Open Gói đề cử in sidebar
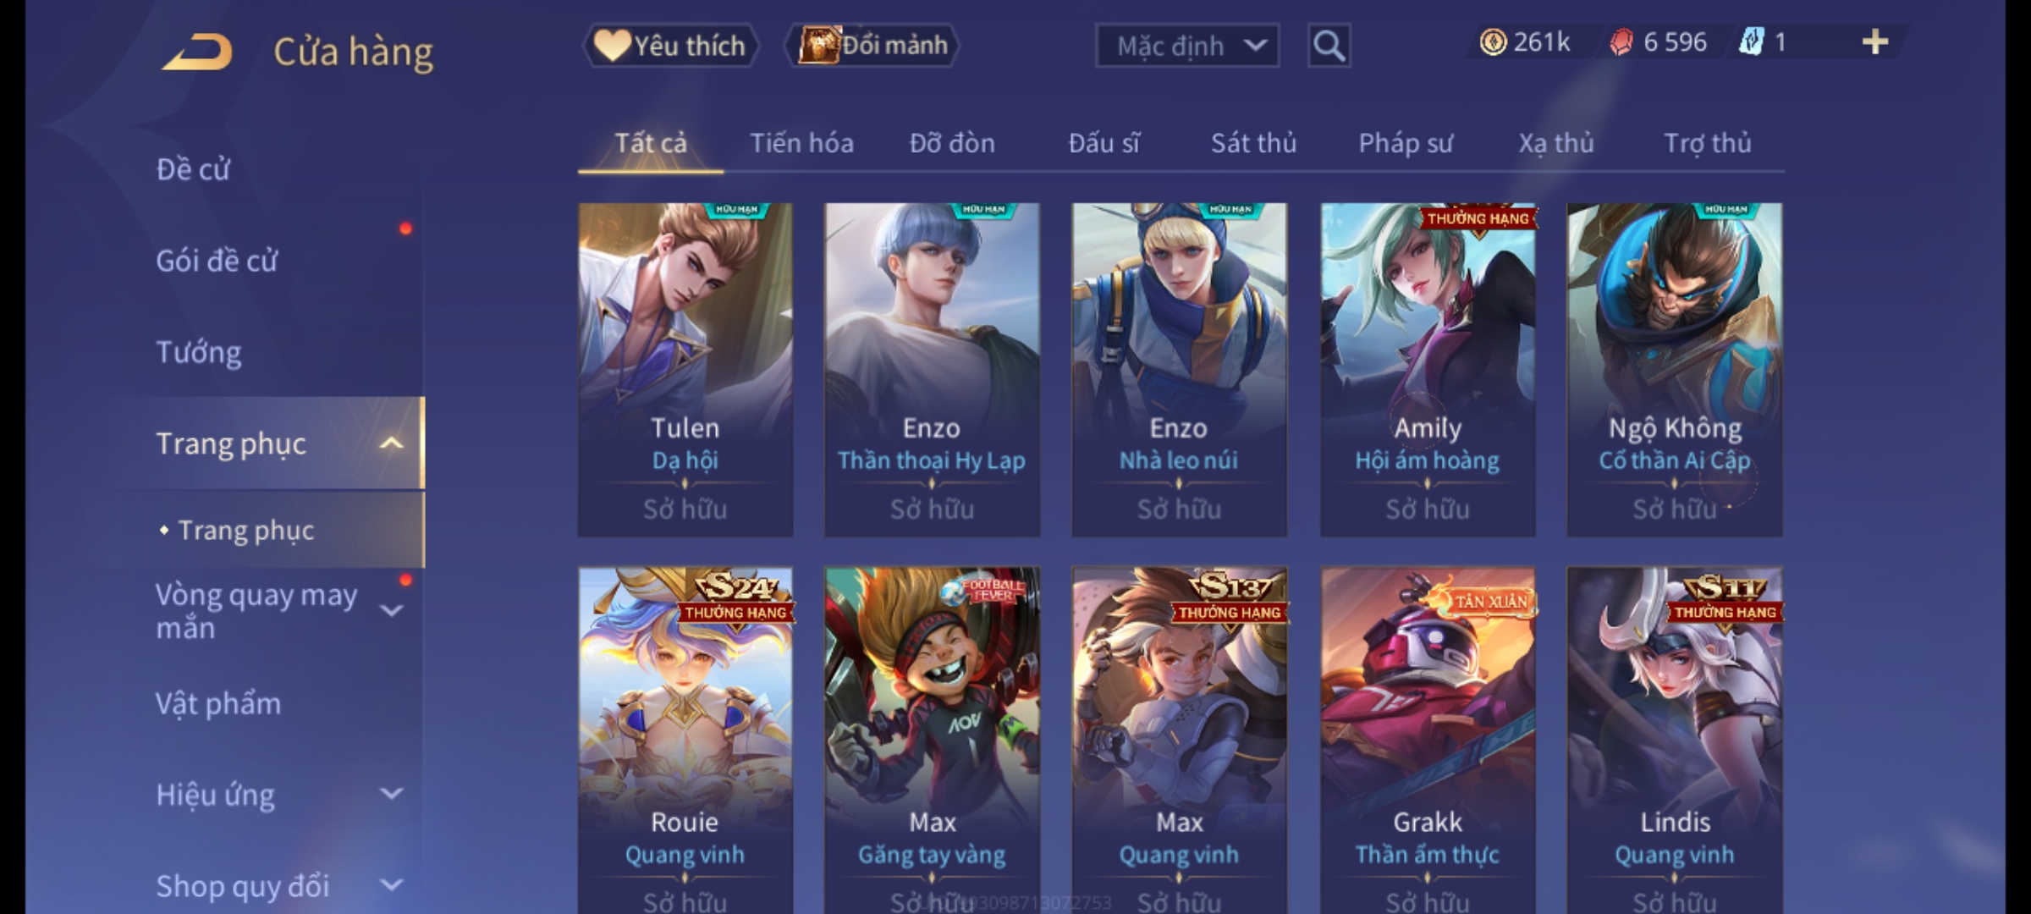This screenshot has height=914, width=2031. [217, 261]
